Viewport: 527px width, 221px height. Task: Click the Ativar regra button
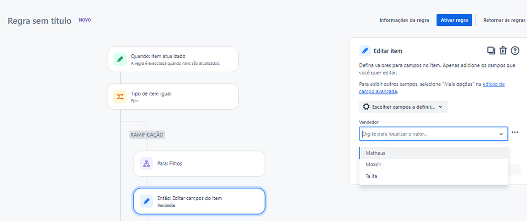454,20
